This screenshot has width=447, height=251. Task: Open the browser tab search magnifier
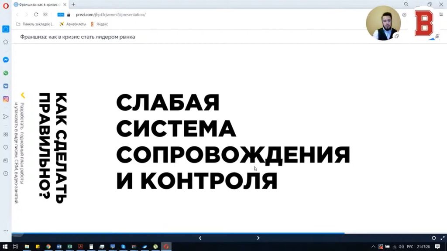tap(406, 4)
